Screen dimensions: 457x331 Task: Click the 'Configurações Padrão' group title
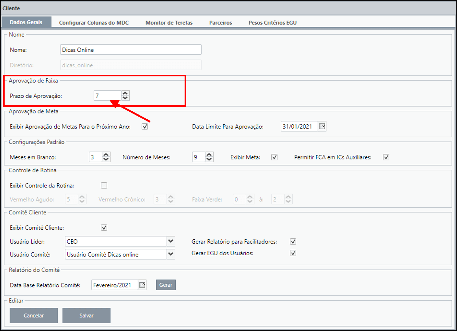coord(37,142)
